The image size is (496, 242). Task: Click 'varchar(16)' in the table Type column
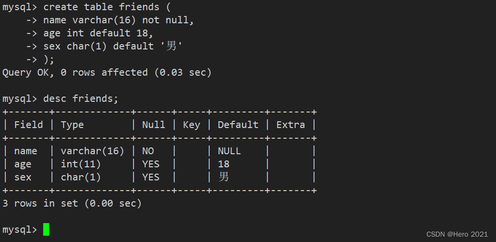pos(92,151)
